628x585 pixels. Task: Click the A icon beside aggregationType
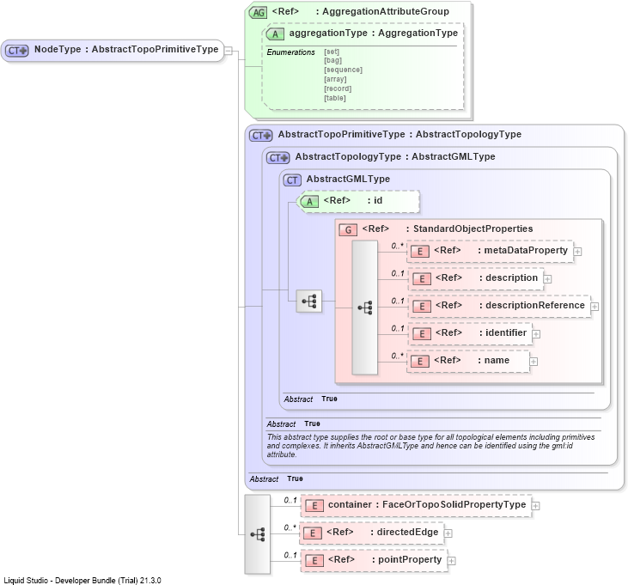(x=275, y=34)
